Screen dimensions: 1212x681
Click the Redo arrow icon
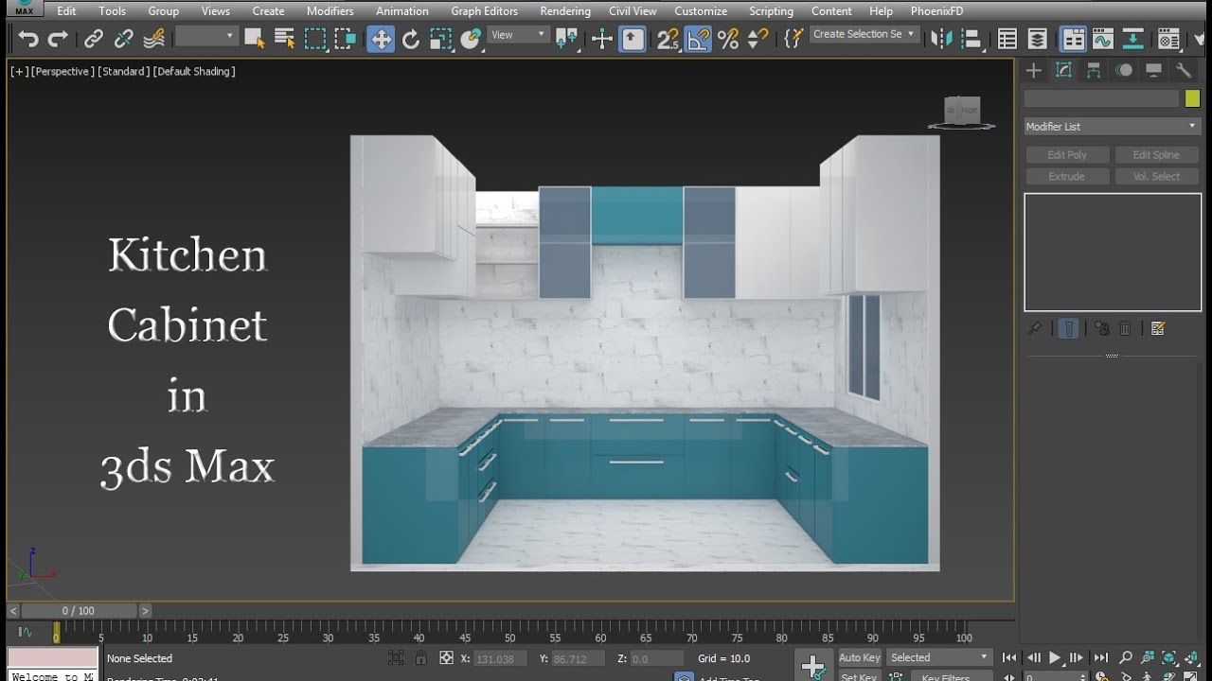[x=58, y=39]
